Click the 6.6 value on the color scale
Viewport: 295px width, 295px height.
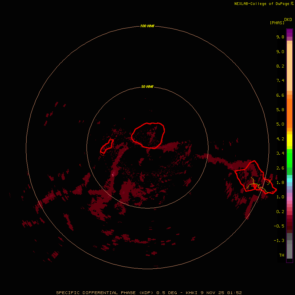[x=280, y=95]
